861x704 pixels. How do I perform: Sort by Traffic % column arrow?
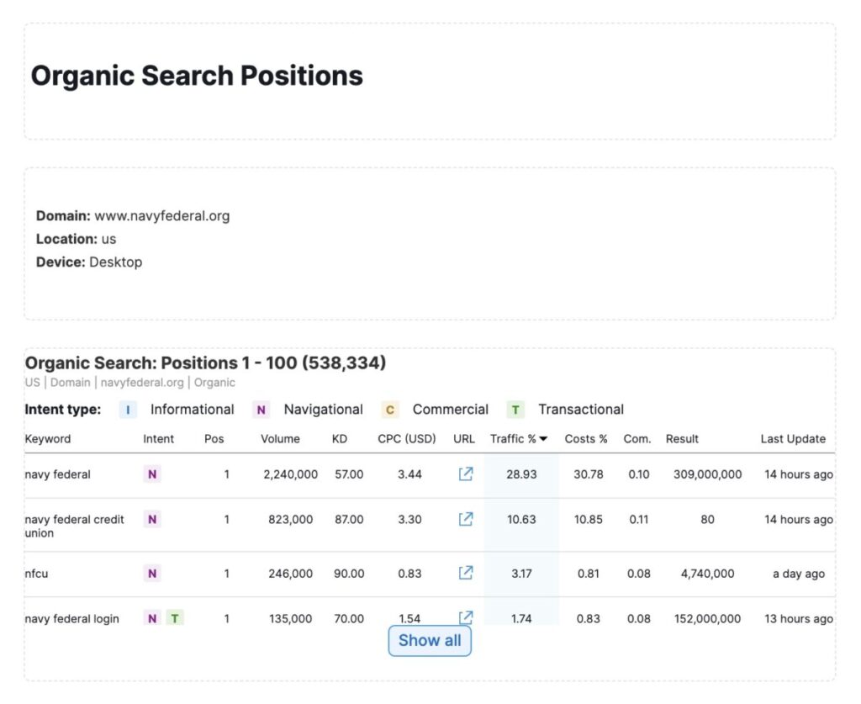click(543, 439)
